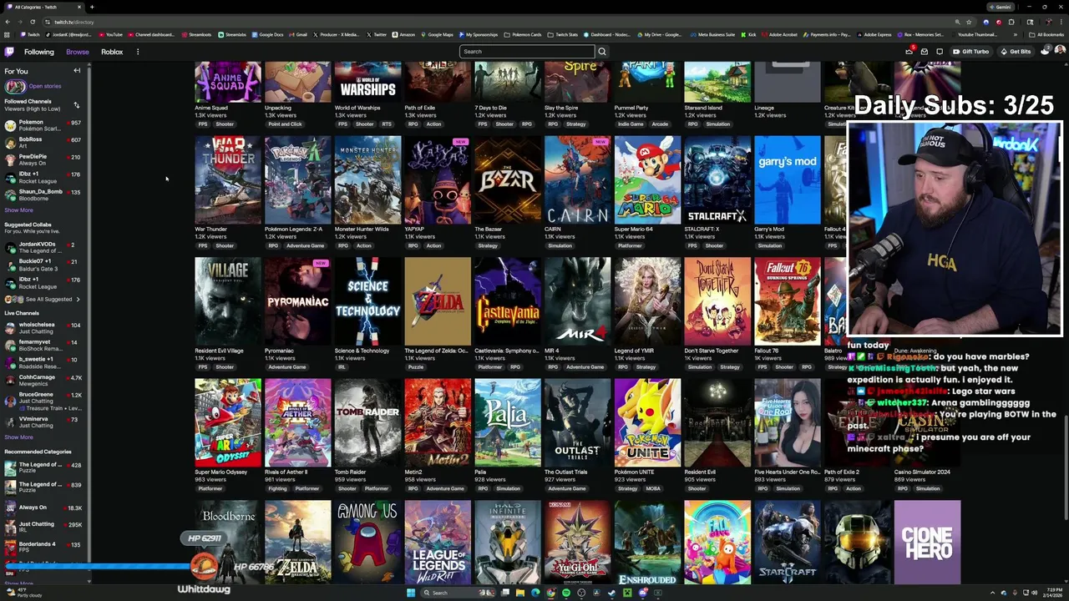Click the Get Bits button

tap(1016, 52)
